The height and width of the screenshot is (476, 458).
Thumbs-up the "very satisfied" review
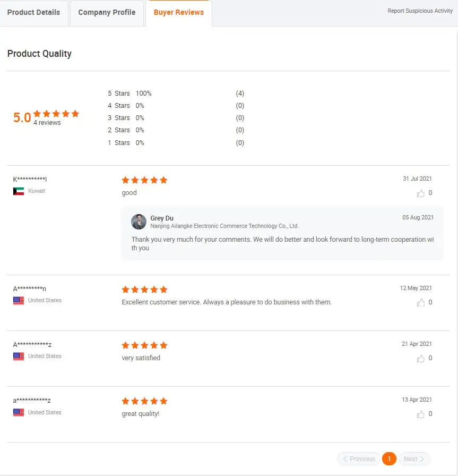pyautogui.click(x=421, y=359)
